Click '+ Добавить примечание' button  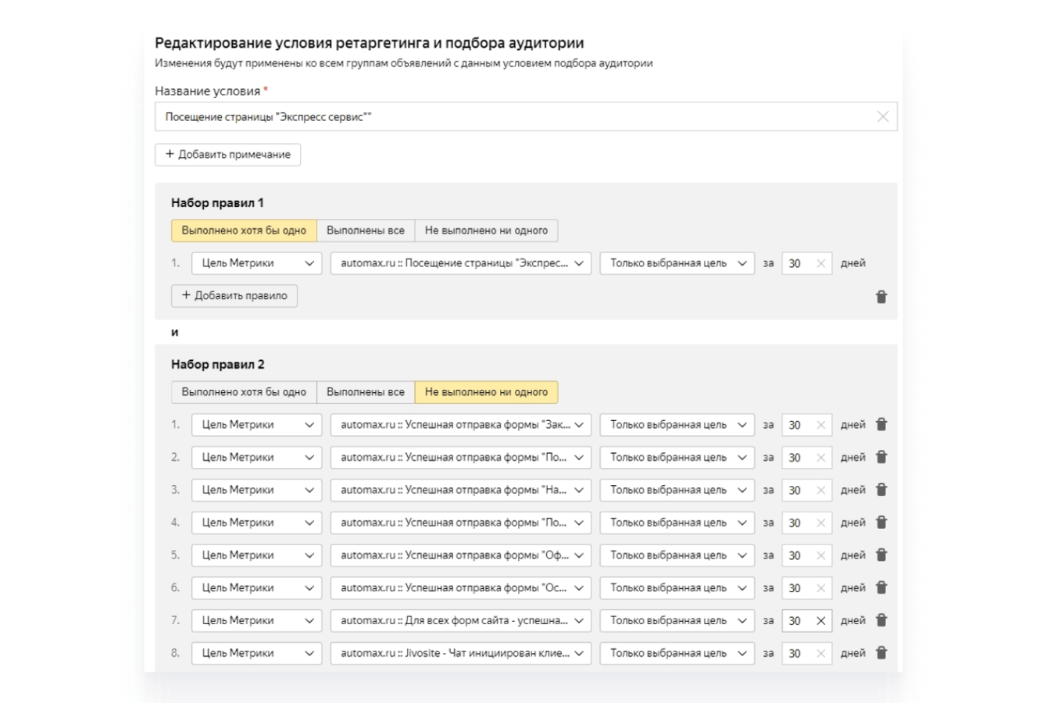click(x=227, y=155)
